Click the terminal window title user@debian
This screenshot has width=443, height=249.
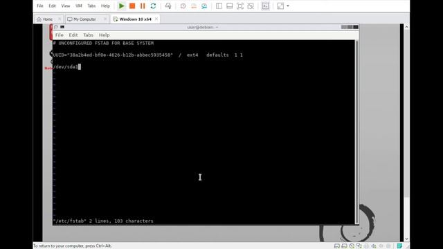pos(203,27)
